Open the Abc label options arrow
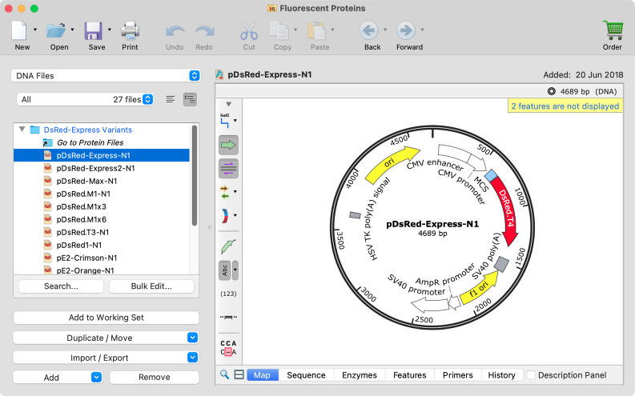Image resolution: width=635 pixels, height=396 pixels. pos(235,270)
